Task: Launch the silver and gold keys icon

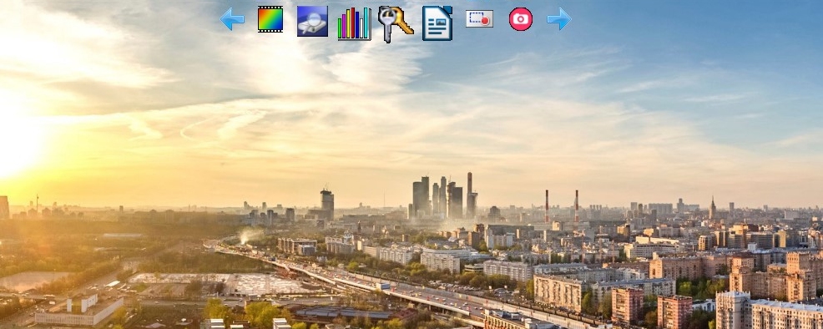Action: click(396, 23)
